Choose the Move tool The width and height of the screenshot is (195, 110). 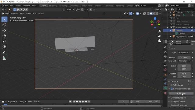pyautogui.click(x=4, y=31)
